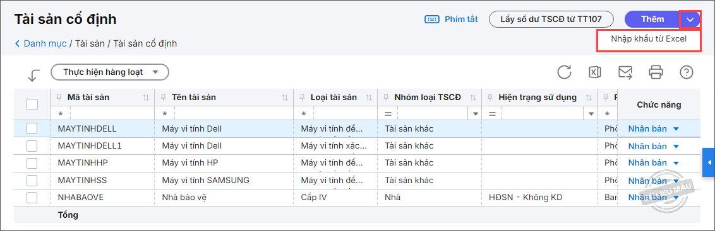Check the MAYTINHDELL row checkbox

point(32,128)
